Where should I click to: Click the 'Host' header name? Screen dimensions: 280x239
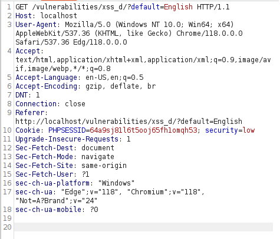24,16
